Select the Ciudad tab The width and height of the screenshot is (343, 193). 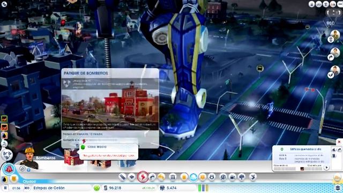click(29, 181)
